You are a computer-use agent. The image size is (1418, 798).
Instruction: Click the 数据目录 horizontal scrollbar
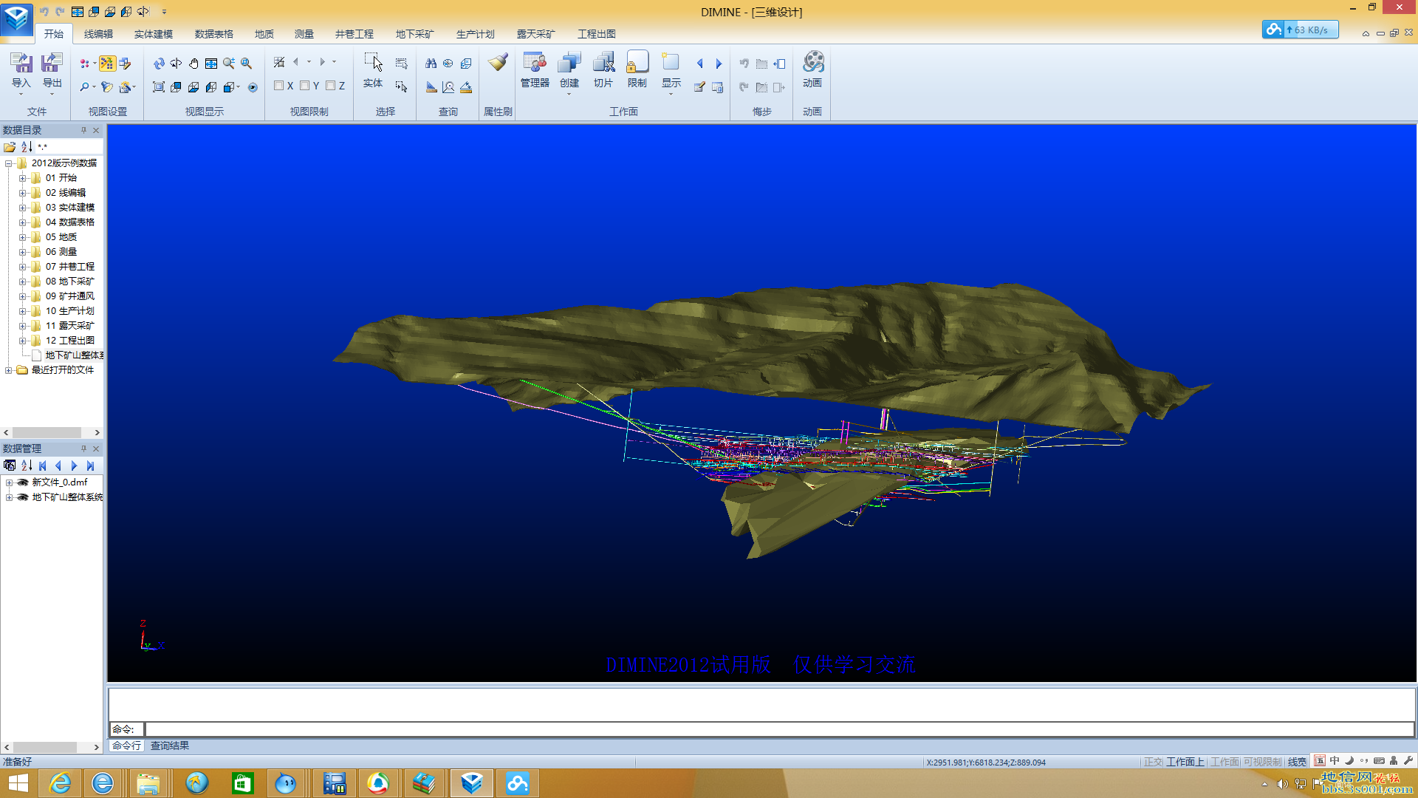point(52,432)
